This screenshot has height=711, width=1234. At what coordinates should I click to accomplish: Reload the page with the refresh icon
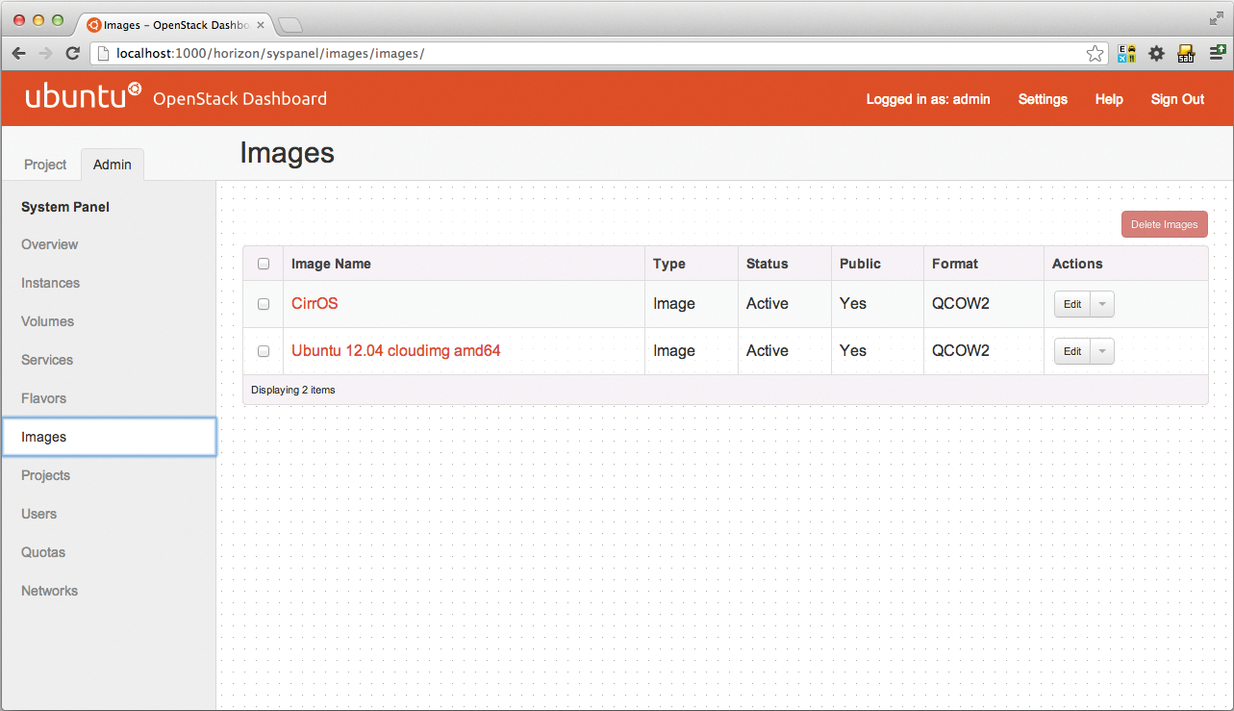72,53
